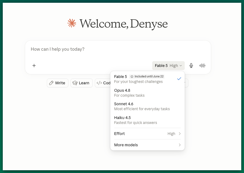This screenshot has height=173, width=244.
Task: Click 'For your toughest challenges' description
Action: click(138, 82)
